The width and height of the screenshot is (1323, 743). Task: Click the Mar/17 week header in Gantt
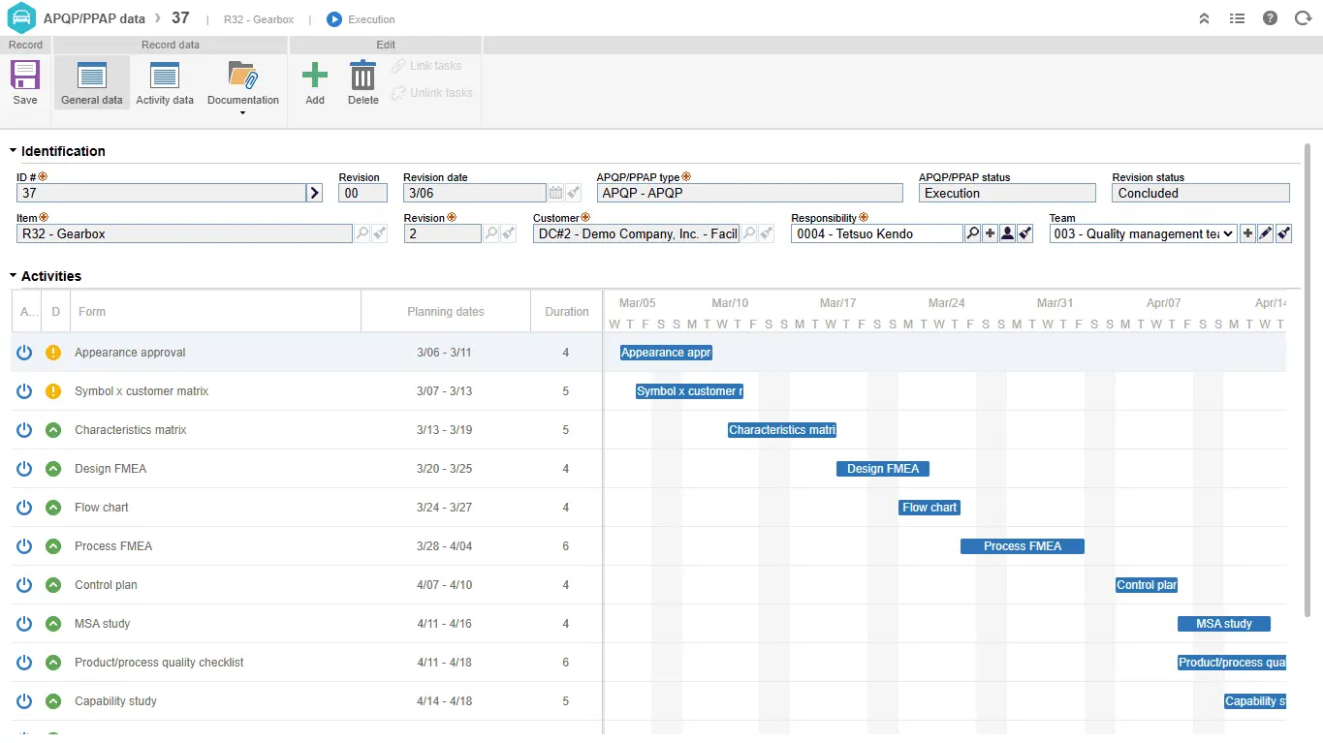pos(837,303)
